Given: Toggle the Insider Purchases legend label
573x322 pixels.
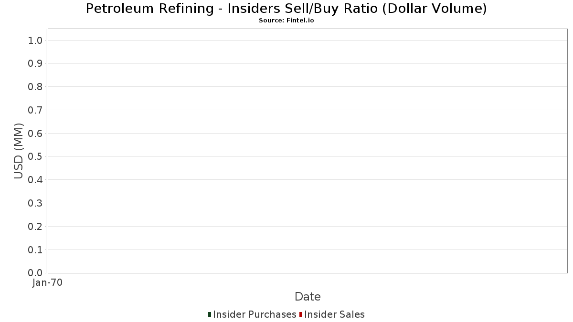Looking at the screenshot, I should point(255,314).
